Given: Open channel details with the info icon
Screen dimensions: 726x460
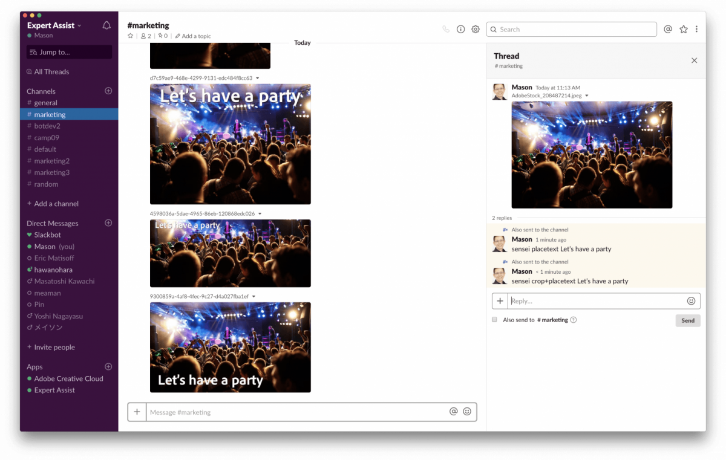Looking at the screenshot, I should (x=460, y=28).
